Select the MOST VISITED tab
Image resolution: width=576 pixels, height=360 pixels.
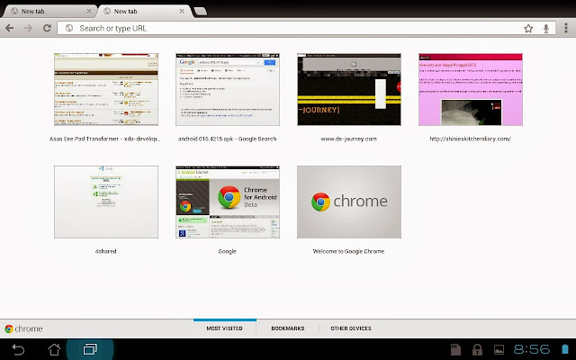[x=224, y=328]
